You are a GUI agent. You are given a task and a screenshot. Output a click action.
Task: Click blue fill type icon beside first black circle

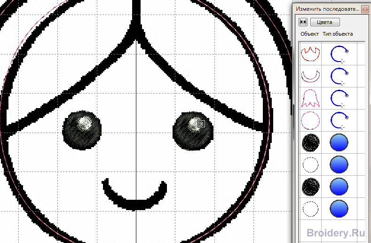coord(339,142)
